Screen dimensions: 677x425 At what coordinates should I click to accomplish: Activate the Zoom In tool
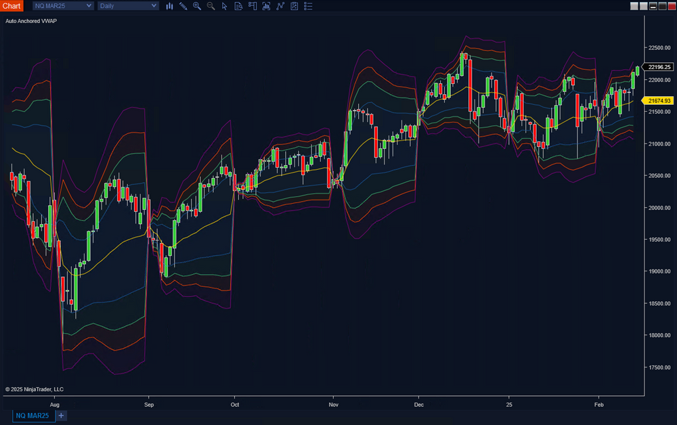click(196, 6)
